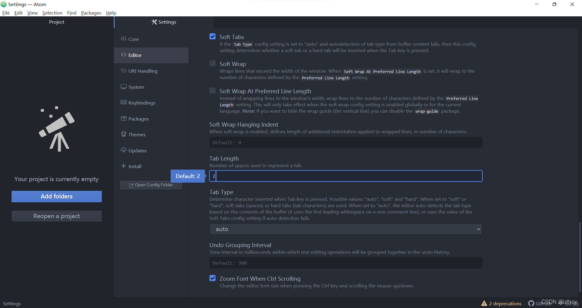
Task: Open the Edit menu
Action: (18, 13)
